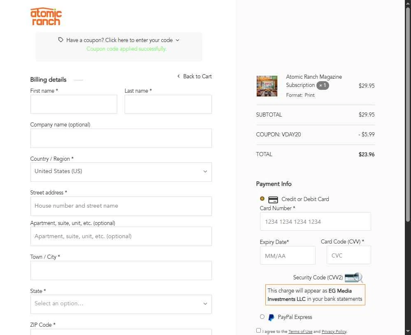Click the coupon tag icon
This screenshot has height=335, width=411.
60,40
